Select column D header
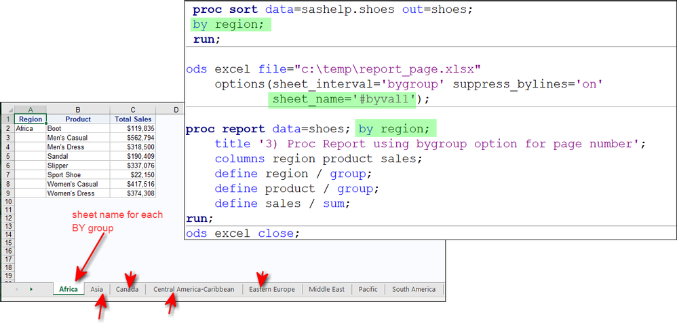This screenshot has height=323, width=677. point(176,110)
